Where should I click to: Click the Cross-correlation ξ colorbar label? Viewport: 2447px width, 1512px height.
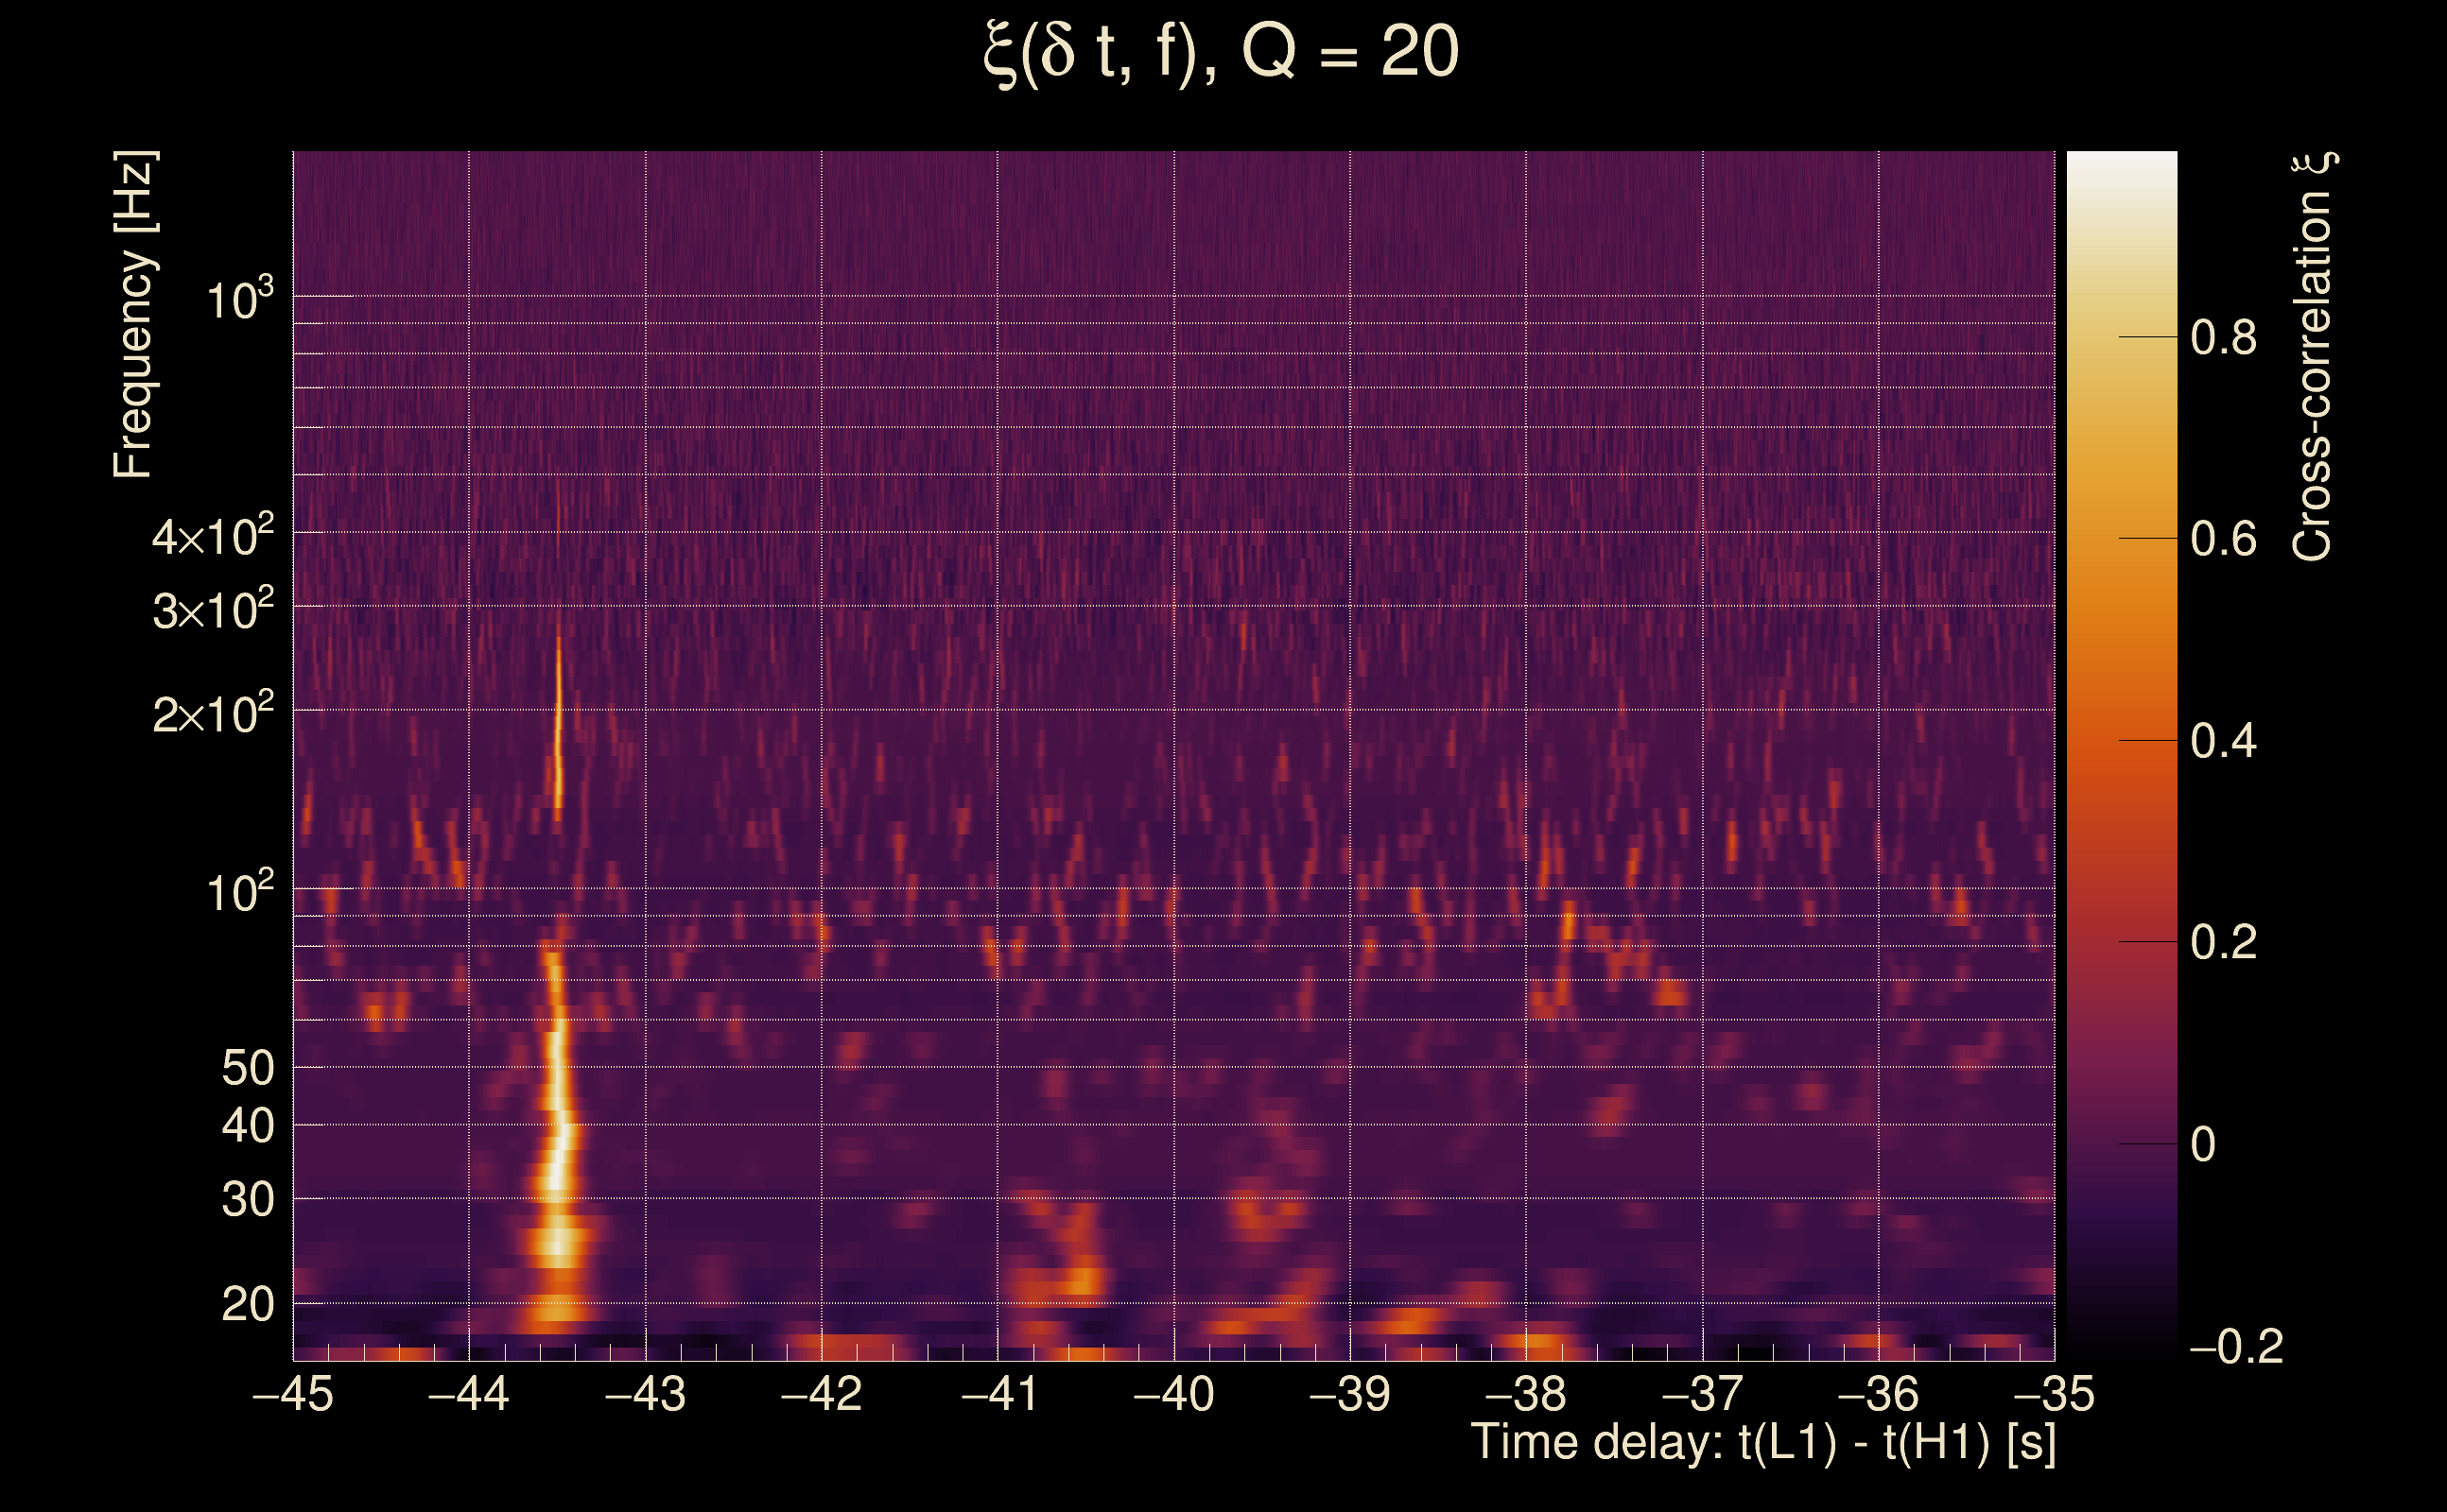(x=2313, y=357)
